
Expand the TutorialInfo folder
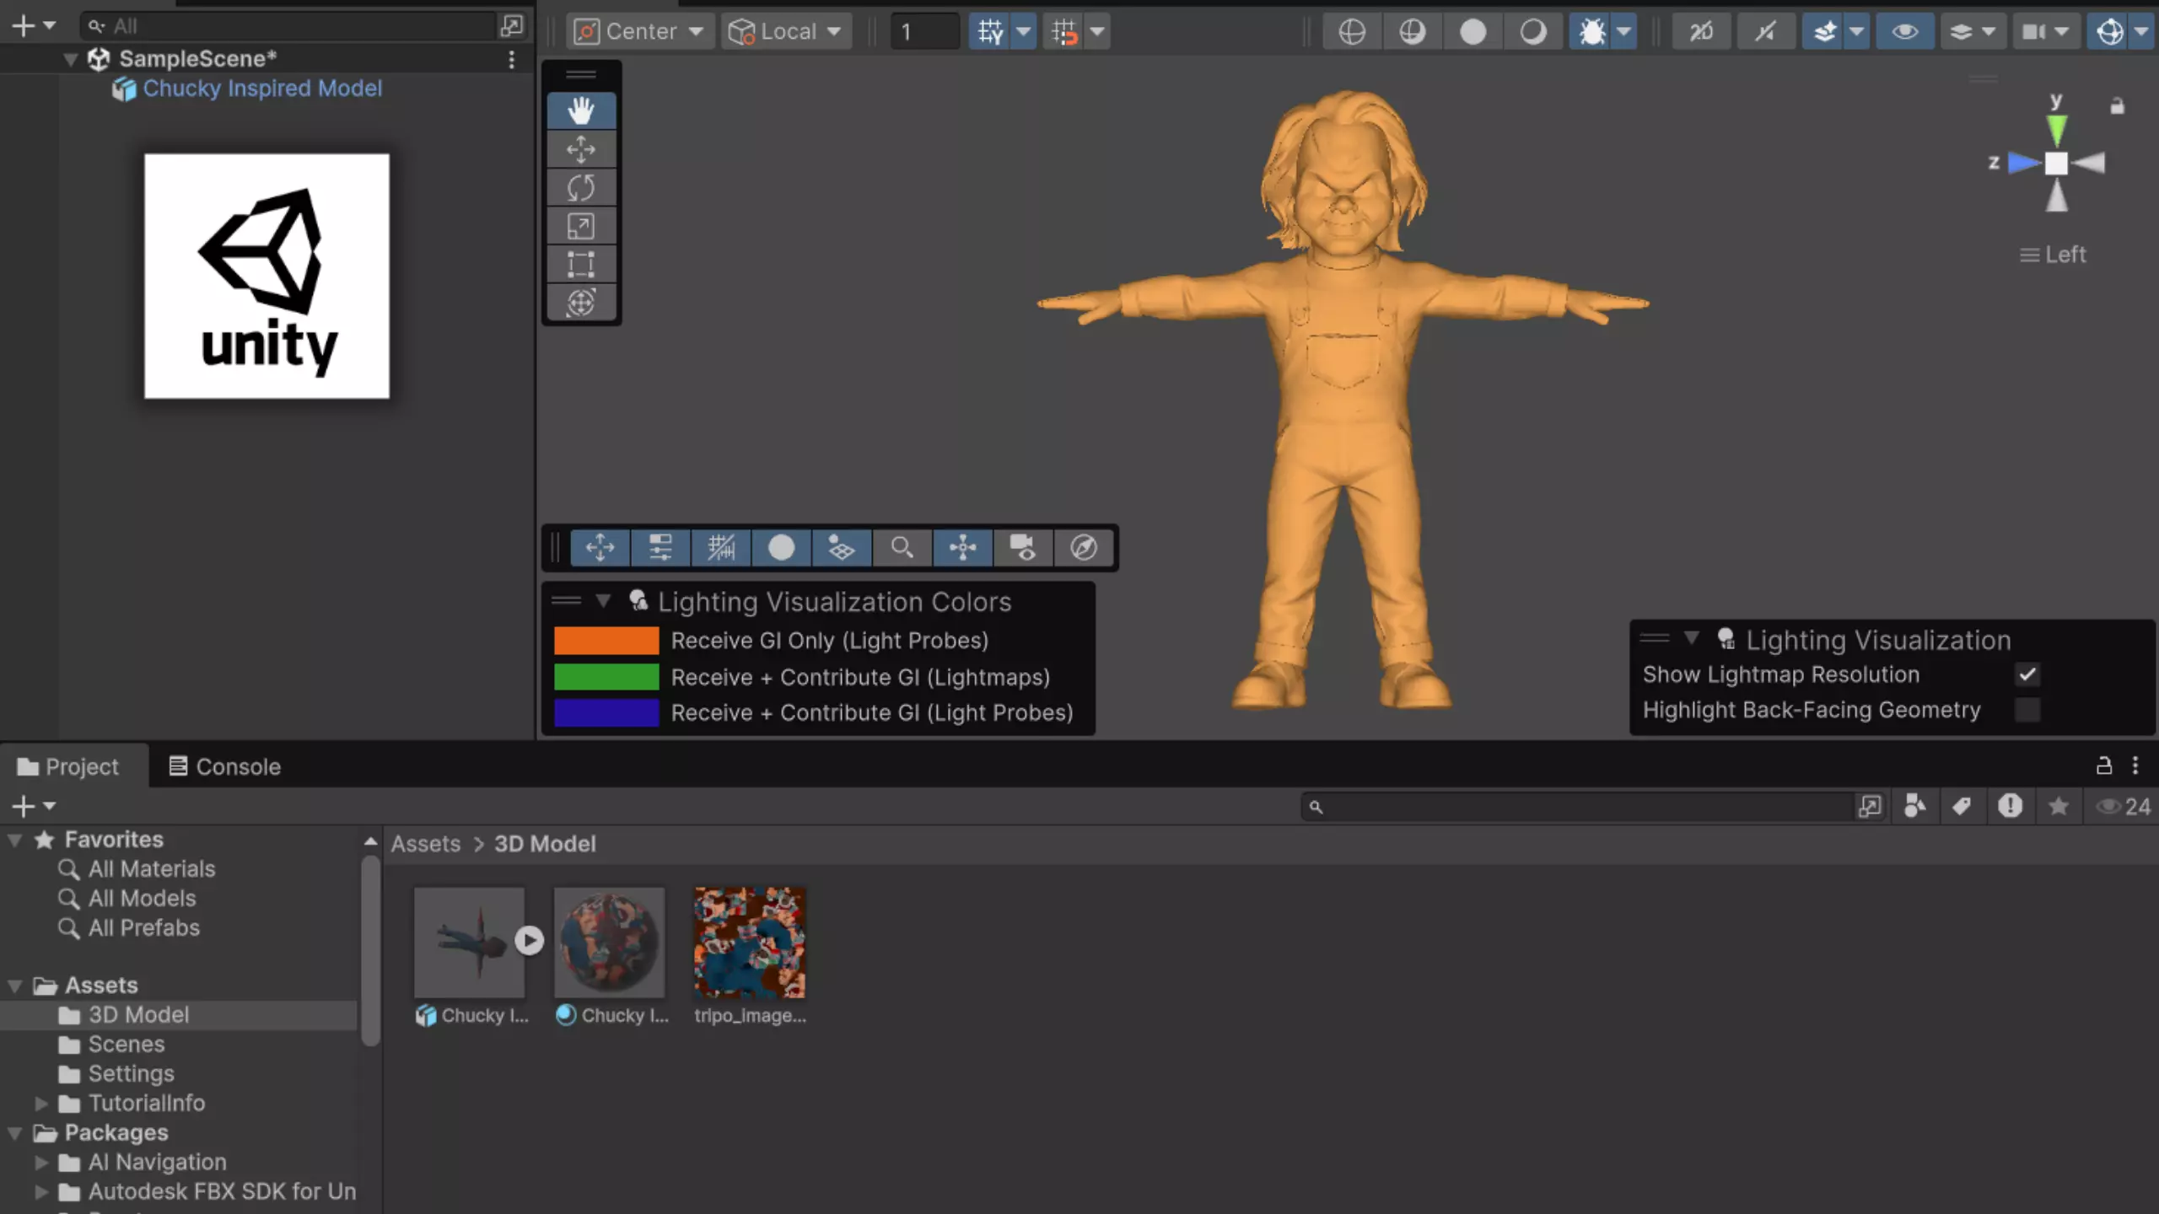(40, 1103)
